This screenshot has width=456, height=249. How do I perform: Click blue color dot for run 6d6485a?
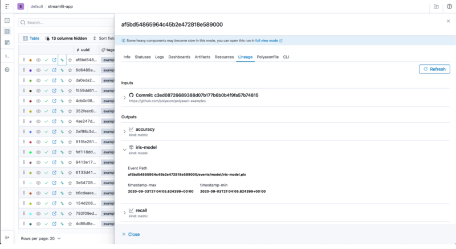30,70
